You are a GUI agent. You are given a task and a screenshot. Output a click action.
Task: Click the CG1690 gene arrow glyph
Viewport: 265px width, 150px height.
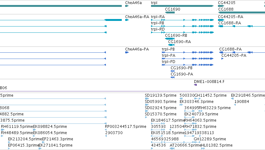tap(170, 12)
